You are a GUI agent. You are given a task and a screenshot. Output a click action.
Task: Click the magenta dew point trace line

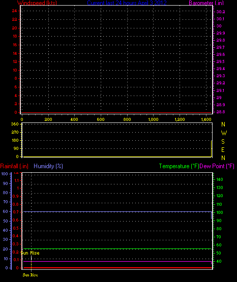[x=117, y=261]
